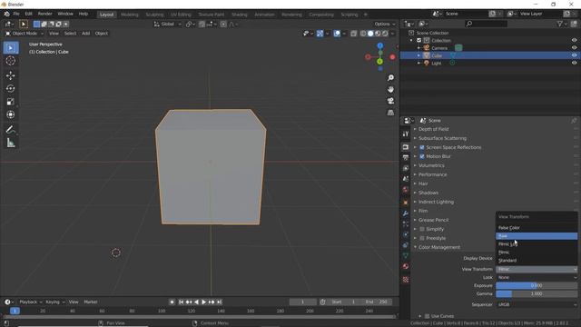581x327 pixels.
Task: Open the World properties tab
Action: point(406,190)
